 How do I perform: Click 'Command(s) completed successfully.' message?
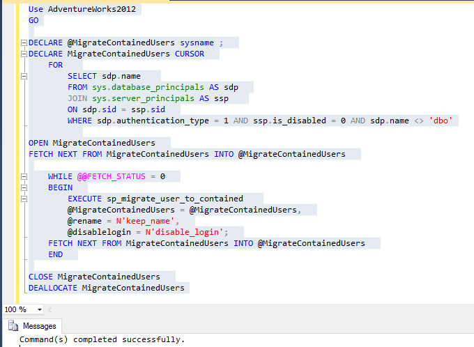pyautogui.click(x=102, y=340)
